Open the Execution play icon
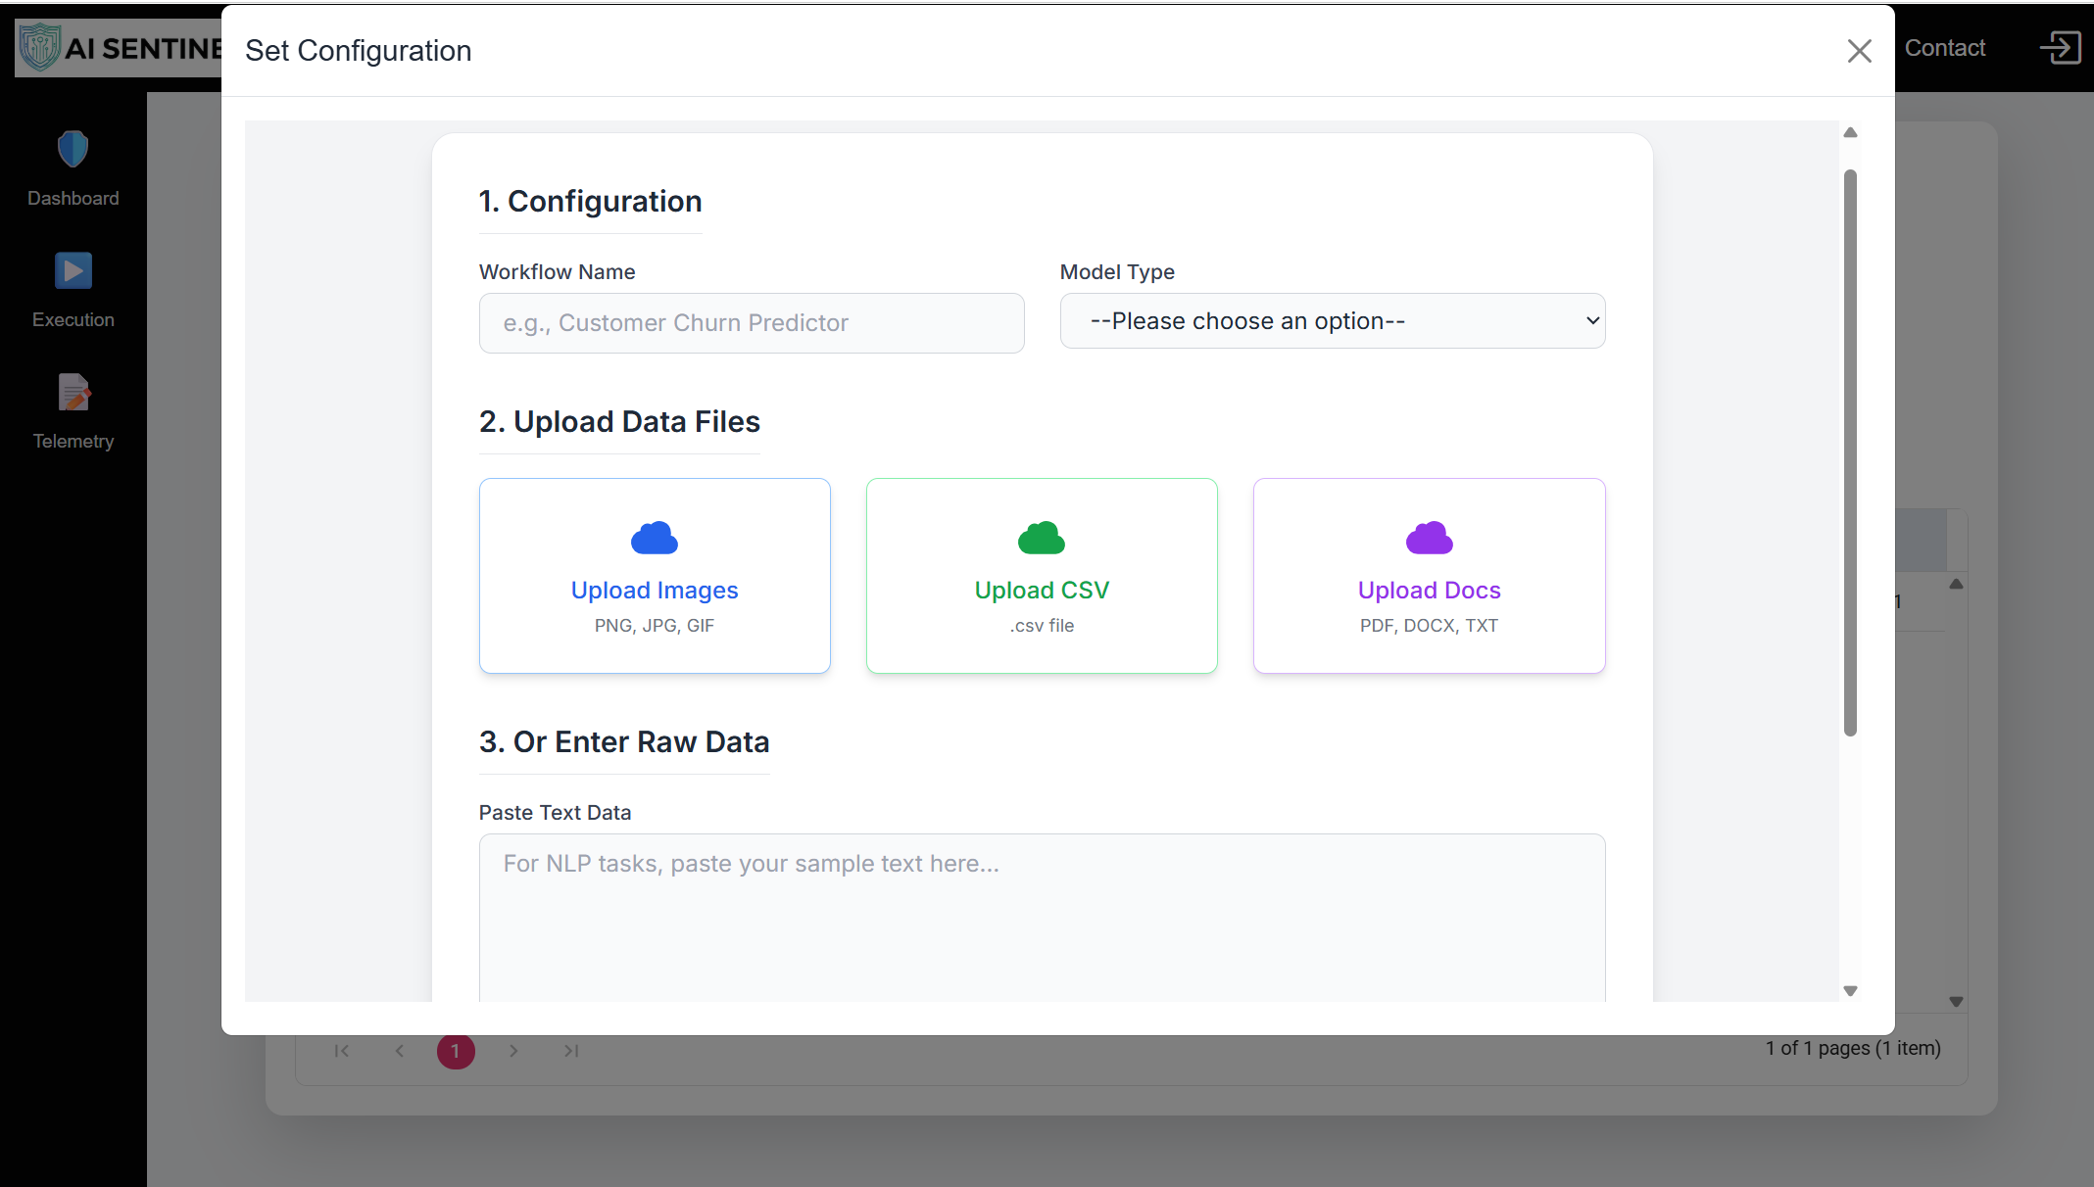The height and width of the screenshot is (1187, 2094). tap(73, 271)
